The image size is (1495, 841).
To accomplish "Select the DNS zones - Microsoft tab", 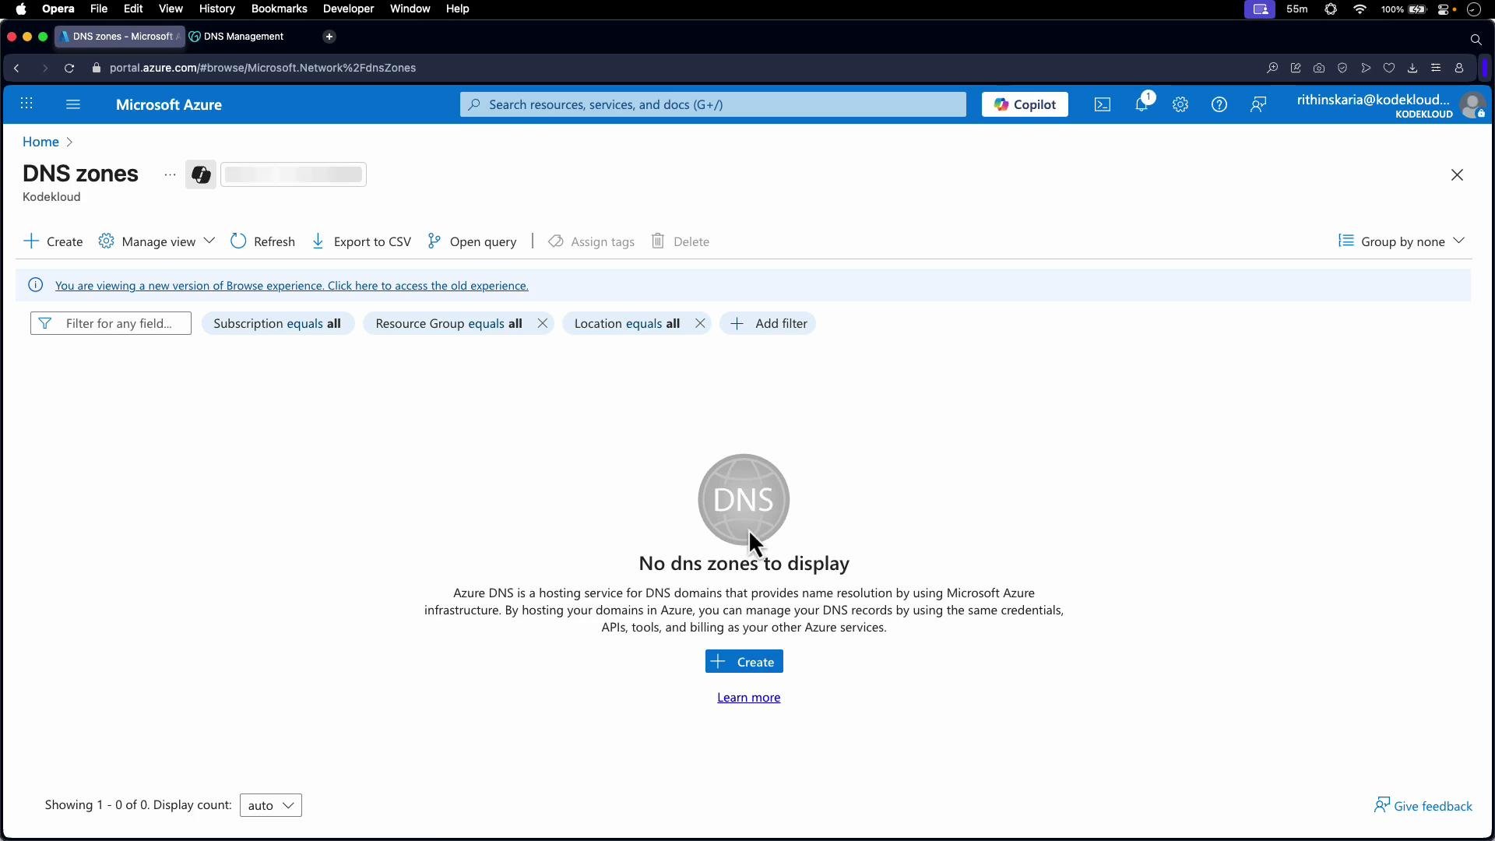I will click(120, 37).
